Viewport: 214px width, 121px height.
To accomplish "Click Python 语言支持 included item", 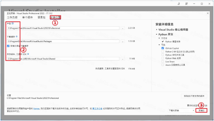I will (x=173, y=41).
